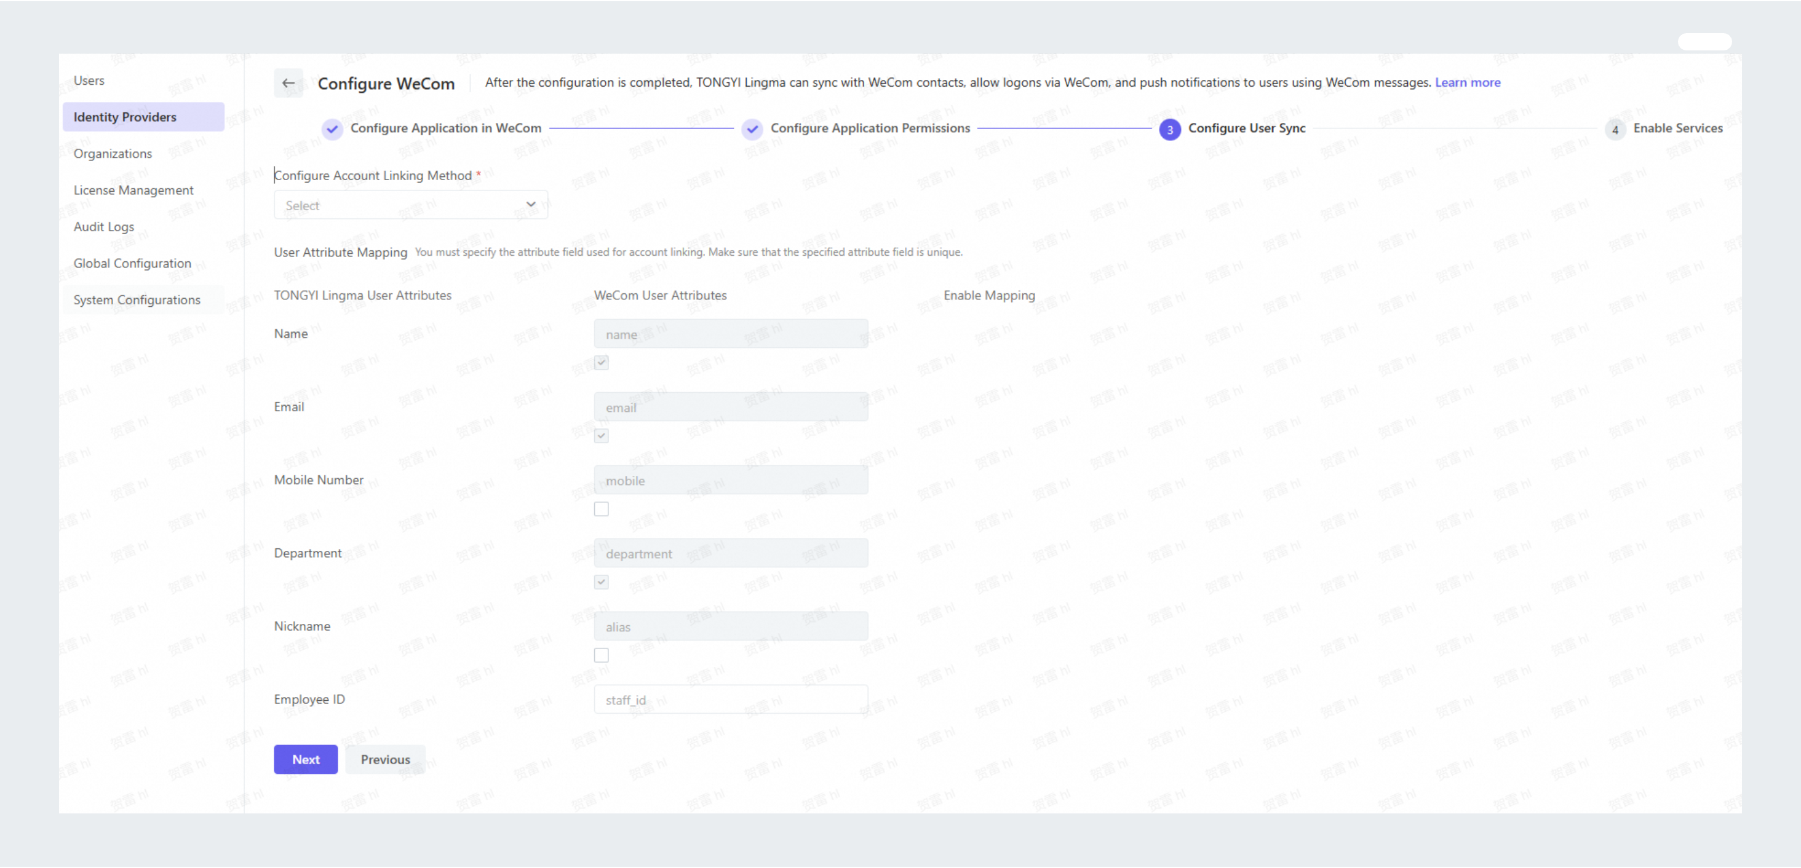Screen dimensions: 1801x868
Task: Click the Employee ID row label
Action: pos(309,700)
